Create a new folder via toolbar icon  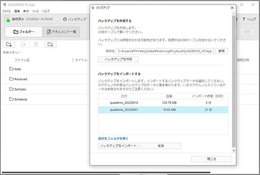pos(9,45)
